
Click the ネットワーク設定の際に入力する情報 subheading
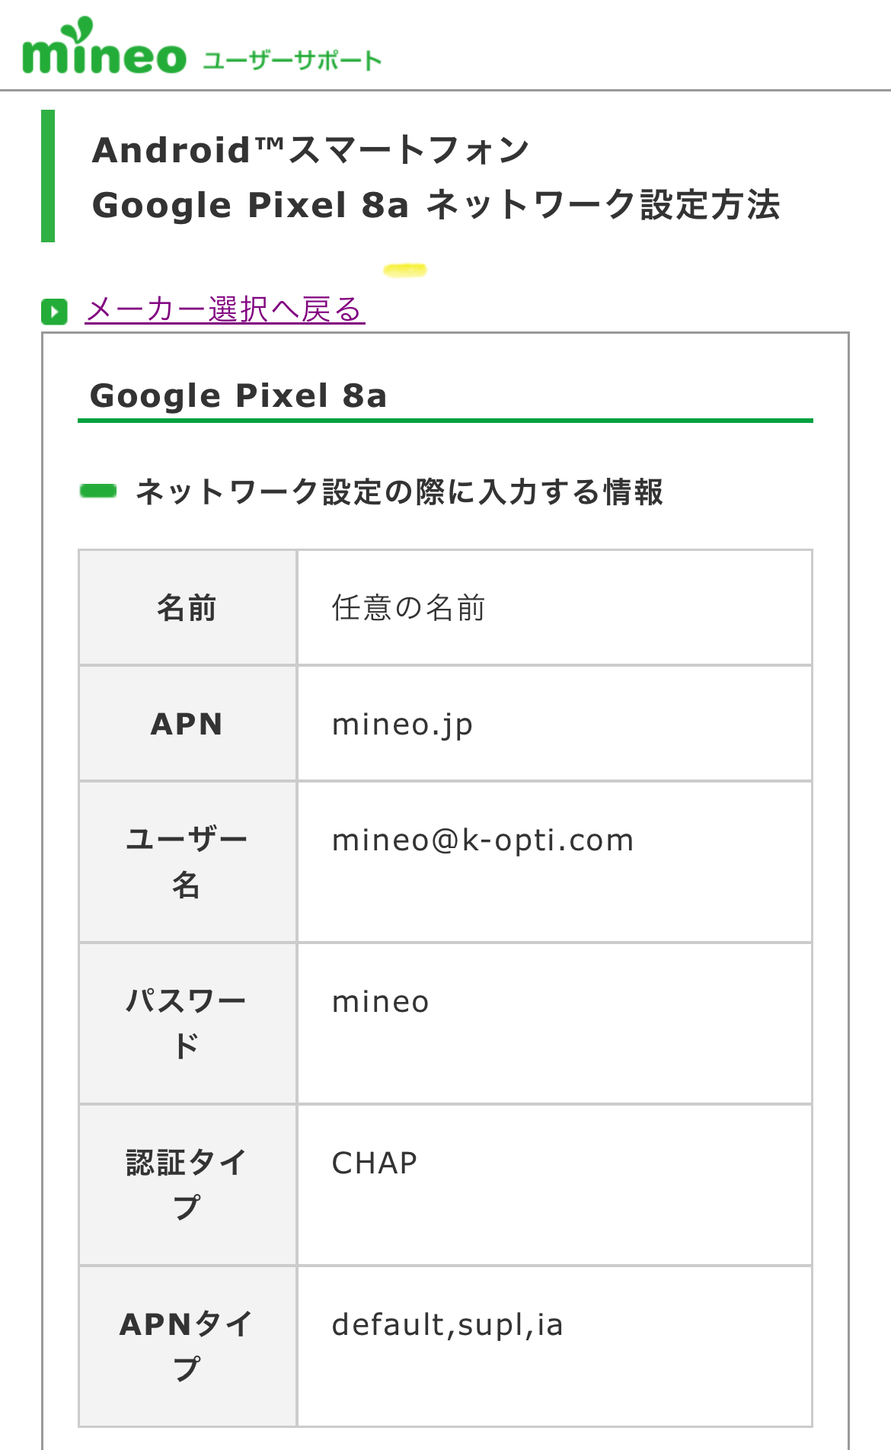click(x=399, y=491)
